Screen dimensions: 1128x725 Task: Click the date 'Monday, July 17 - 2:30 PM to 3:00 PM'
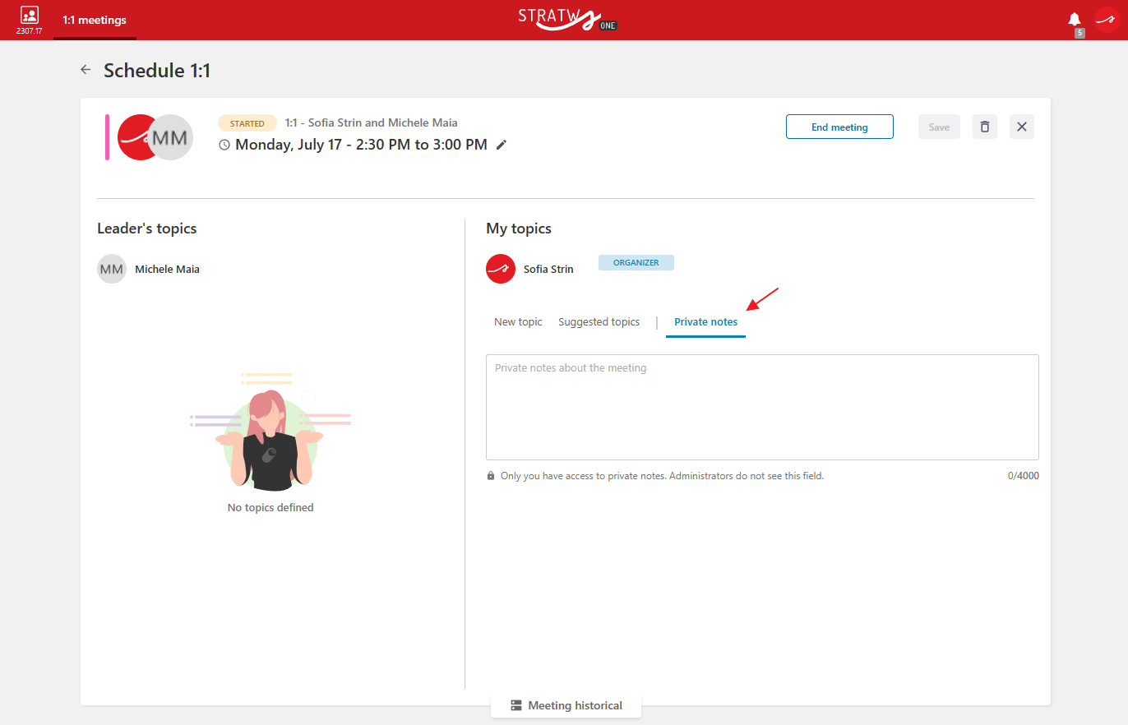(x=361, y=145)
